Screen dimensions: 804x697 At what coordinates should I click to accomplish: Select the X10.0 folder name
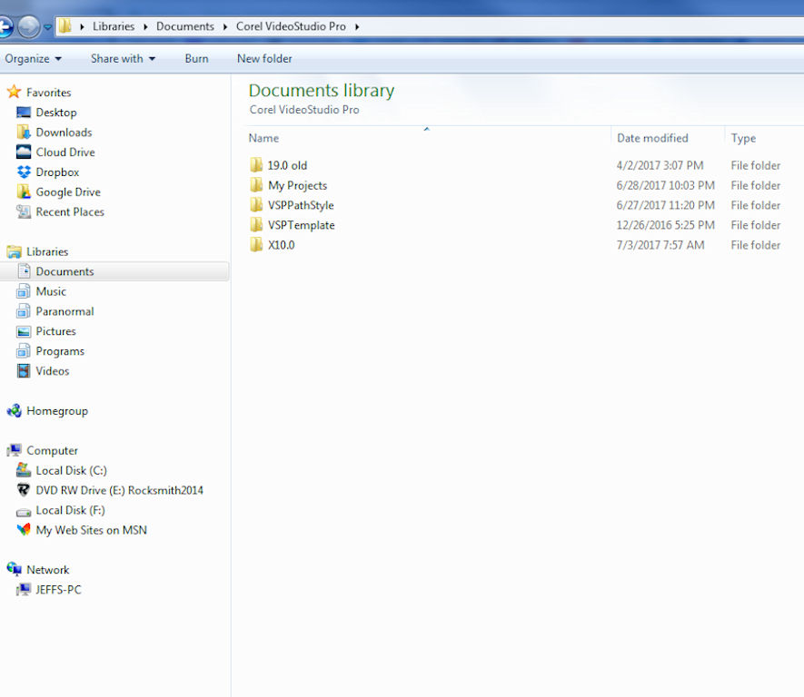[x=281, y=245]
